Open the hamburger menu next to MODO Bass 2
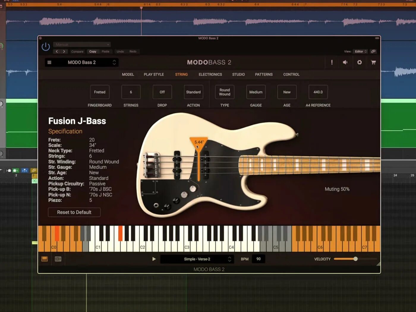The height and width of the screenshot is (312, 416). click(49, 62)
